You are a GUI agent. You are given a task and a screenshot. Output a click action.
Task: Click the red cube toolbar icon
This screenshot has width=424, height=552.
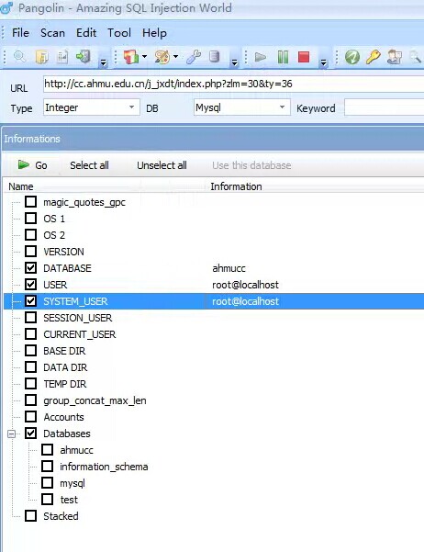(x=131, y=57)
